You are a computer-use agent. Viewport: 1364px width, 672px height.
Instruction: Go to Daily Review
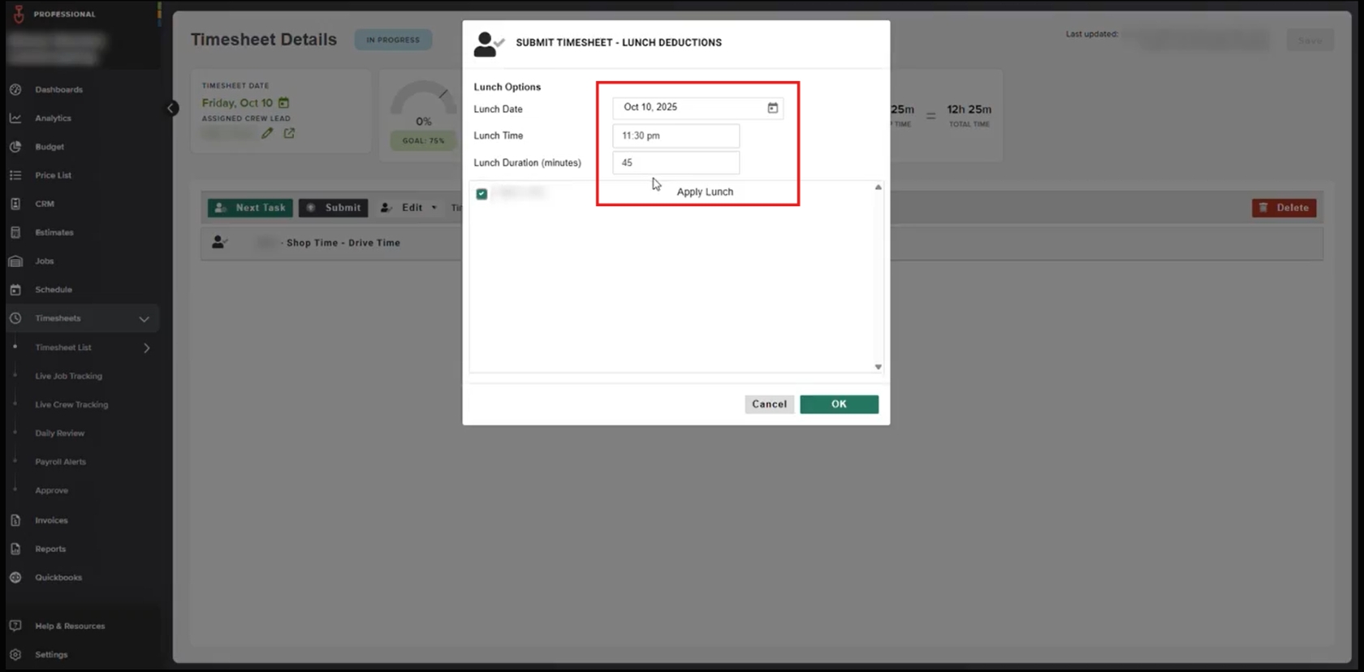click(59, 433)
